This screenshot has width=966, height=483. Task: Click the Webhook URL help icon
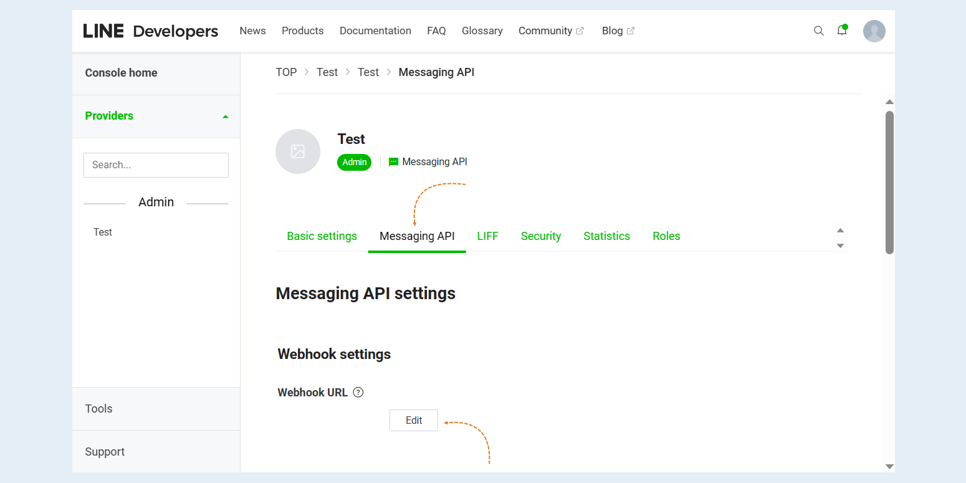click(x=358, y=392)
